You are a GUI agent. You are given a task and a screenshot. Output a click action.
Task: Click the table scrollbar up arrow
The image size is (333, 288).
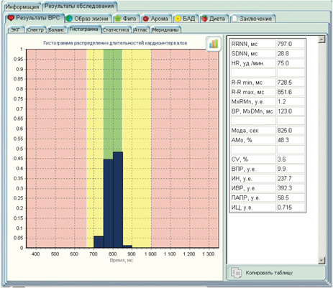[x=321, y=40]
